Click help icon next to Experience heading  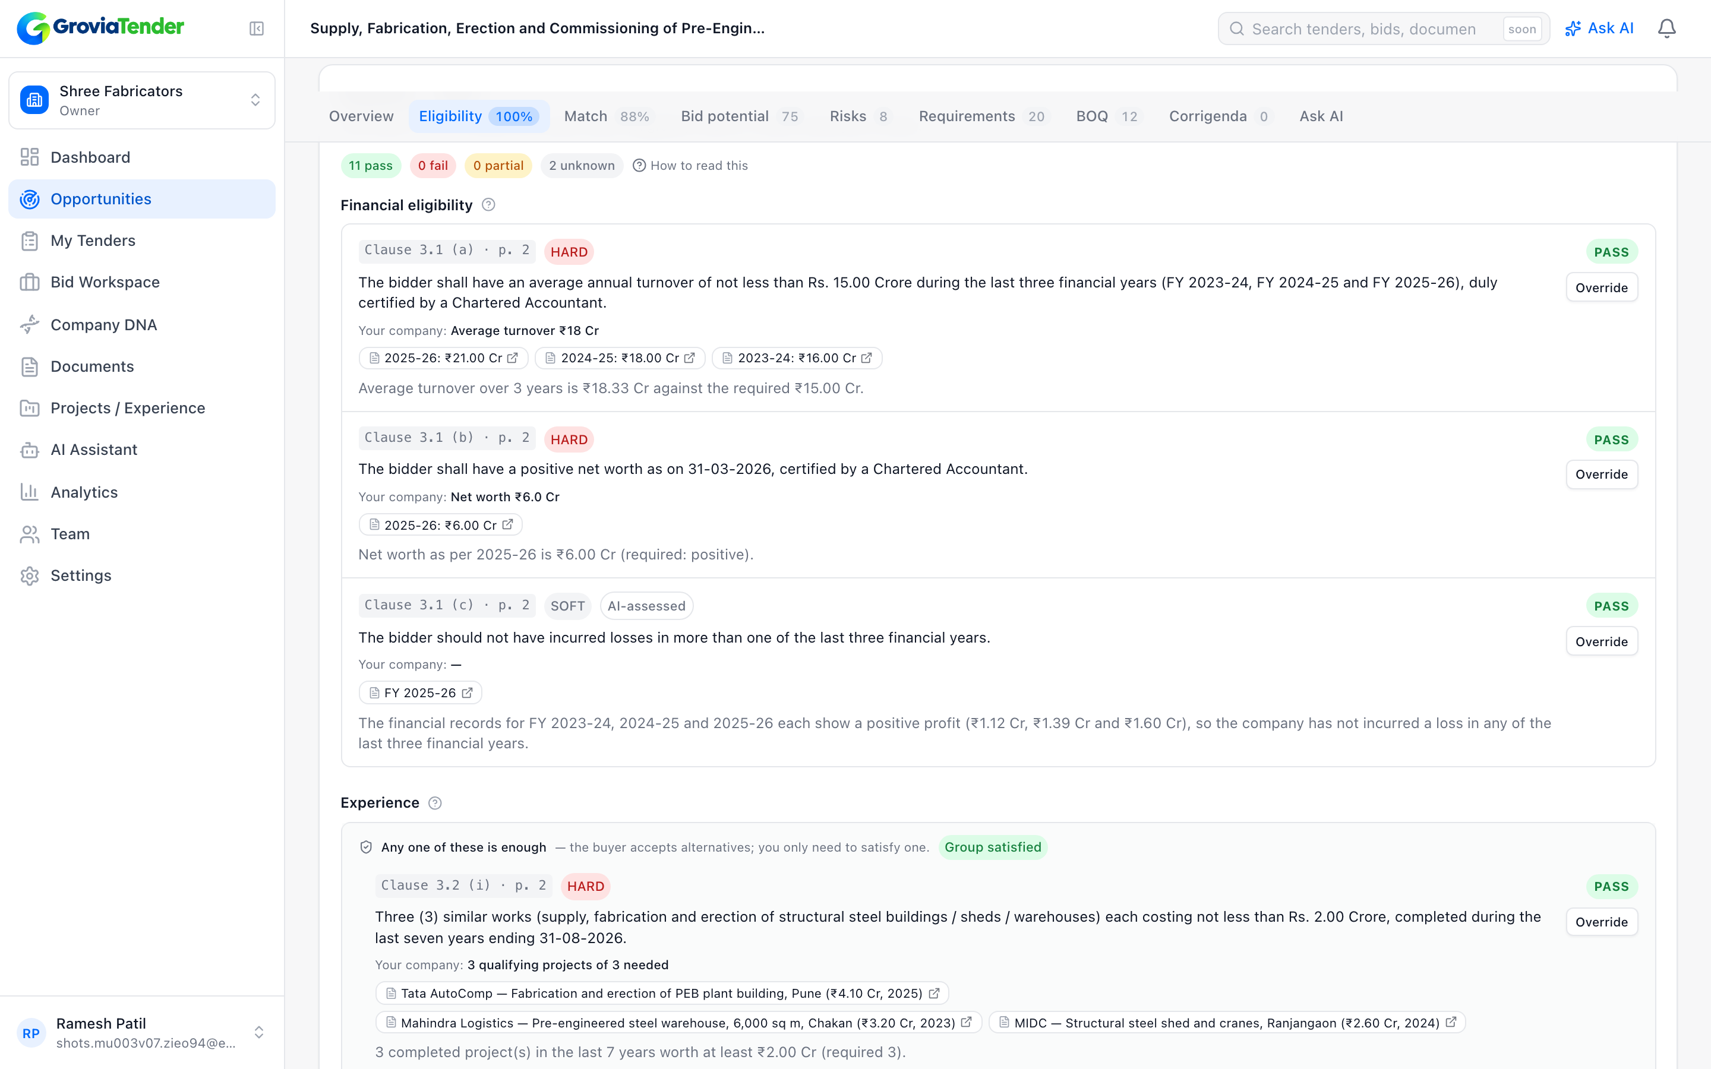(435, 803)
